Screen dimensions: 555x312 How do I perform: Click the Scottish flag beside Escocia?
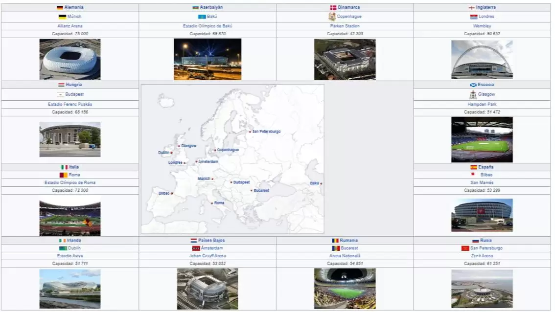point(473,85)
